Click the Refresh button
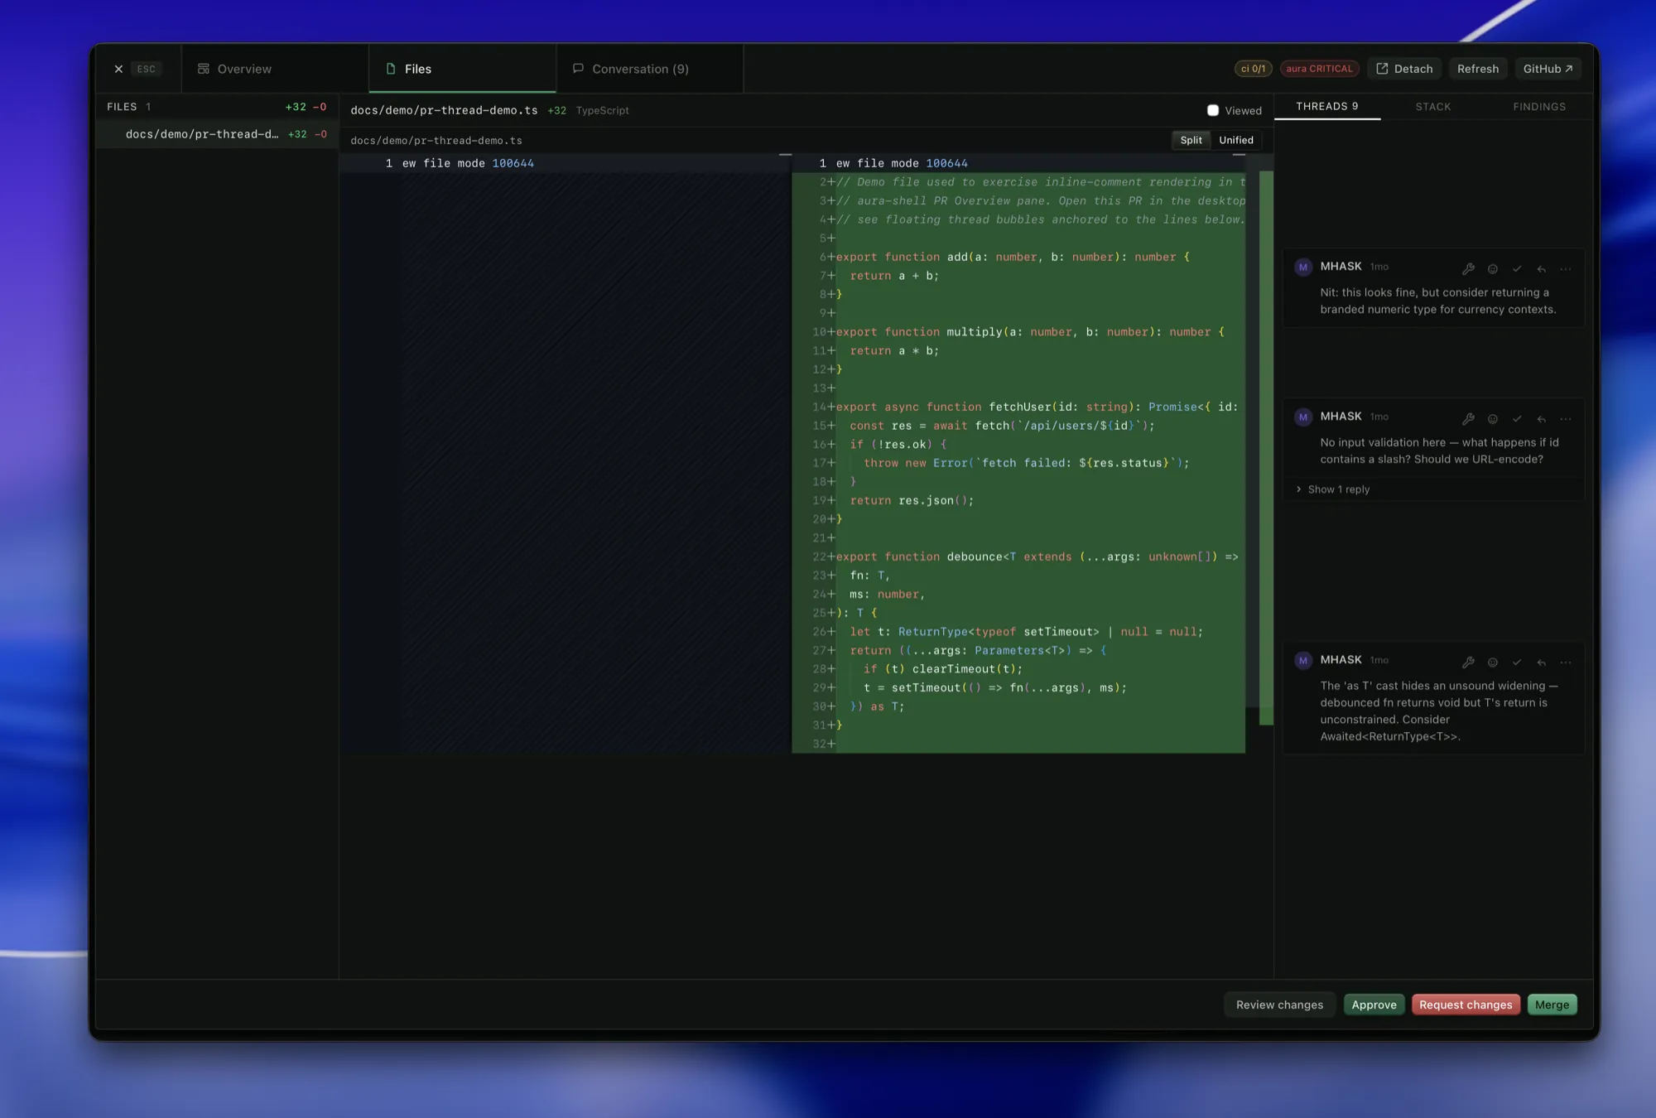This screenshot has height=1118, width=1656. 1478,69
